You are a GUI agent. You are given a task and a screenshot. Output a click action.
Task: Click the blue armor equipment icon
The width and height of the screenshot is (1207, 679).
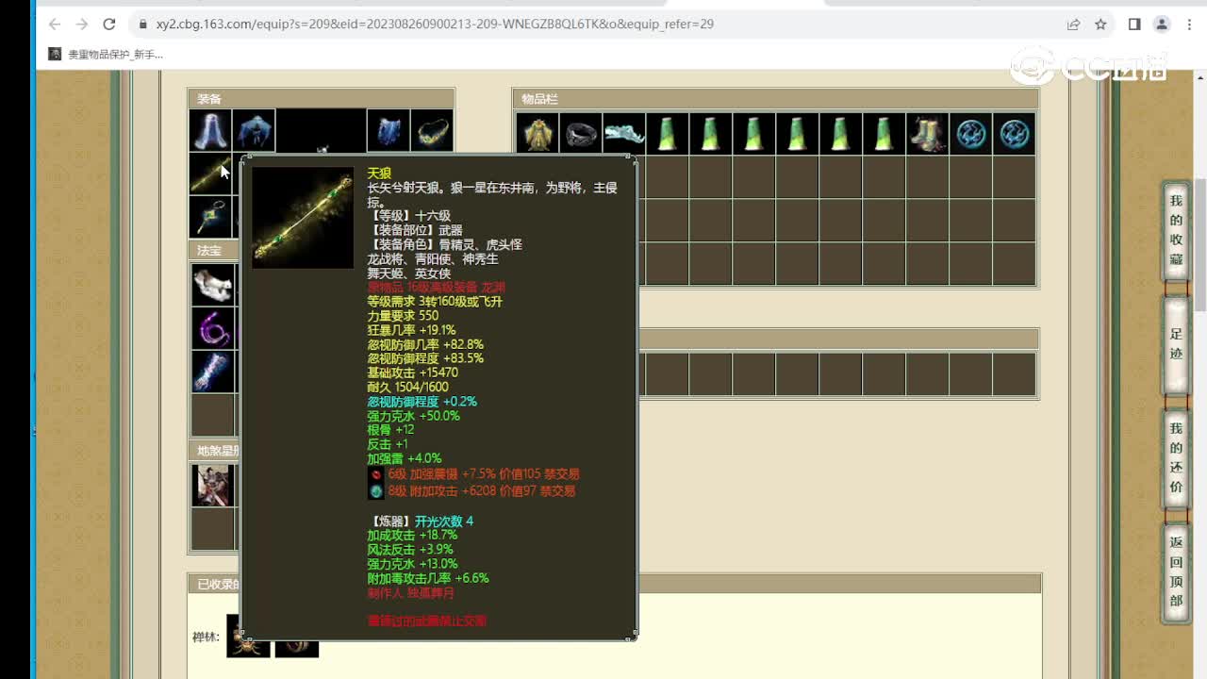(x=388, y=130)
